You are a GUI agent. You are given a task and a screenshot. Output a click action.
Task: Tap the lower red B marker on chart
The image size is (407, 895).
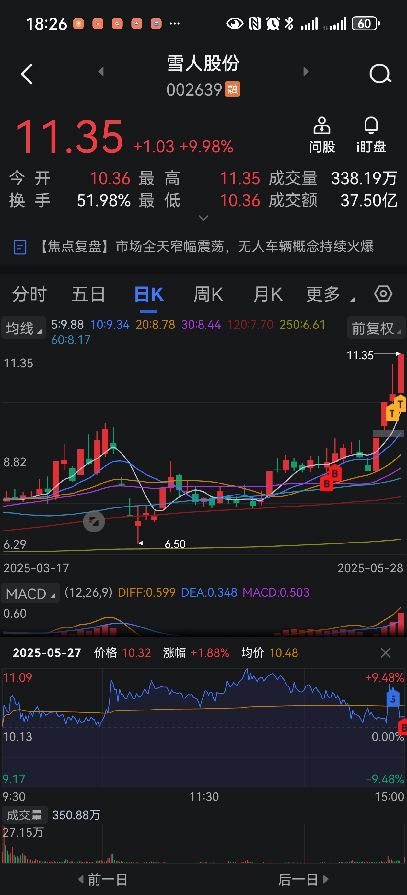326,483
